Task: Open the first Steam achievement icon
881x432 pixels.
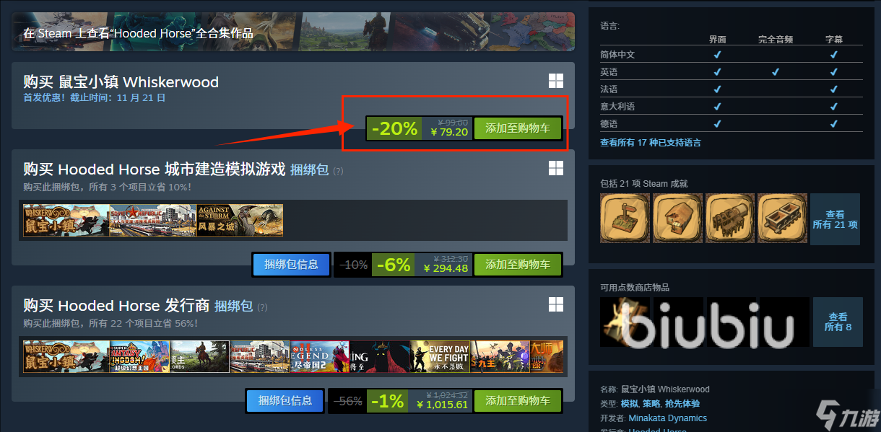Action: click(625, 218)
